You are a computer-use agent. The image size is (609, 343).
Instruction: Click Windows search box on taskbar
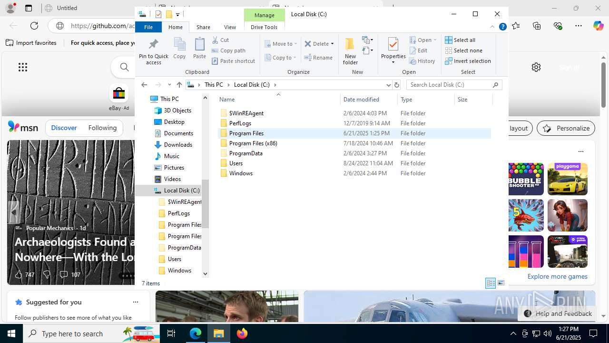(91, 333)
